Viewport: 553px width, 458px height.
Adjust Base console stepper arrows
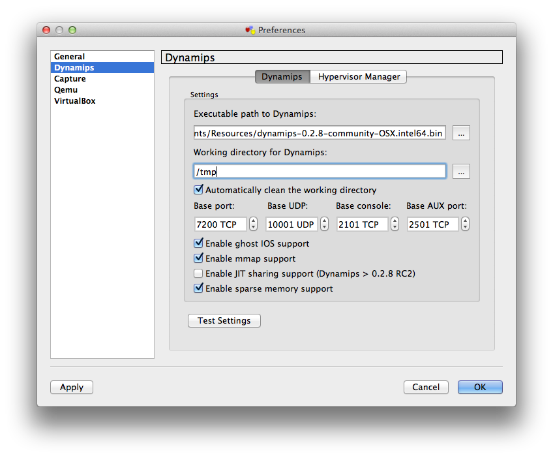coord(395,224)
